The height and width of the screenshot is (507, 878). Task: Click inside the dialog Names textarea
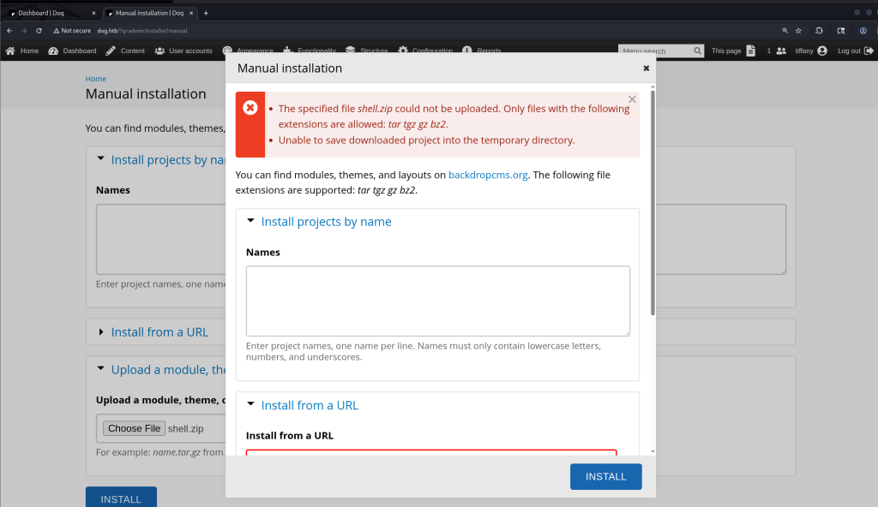(437, 301)
